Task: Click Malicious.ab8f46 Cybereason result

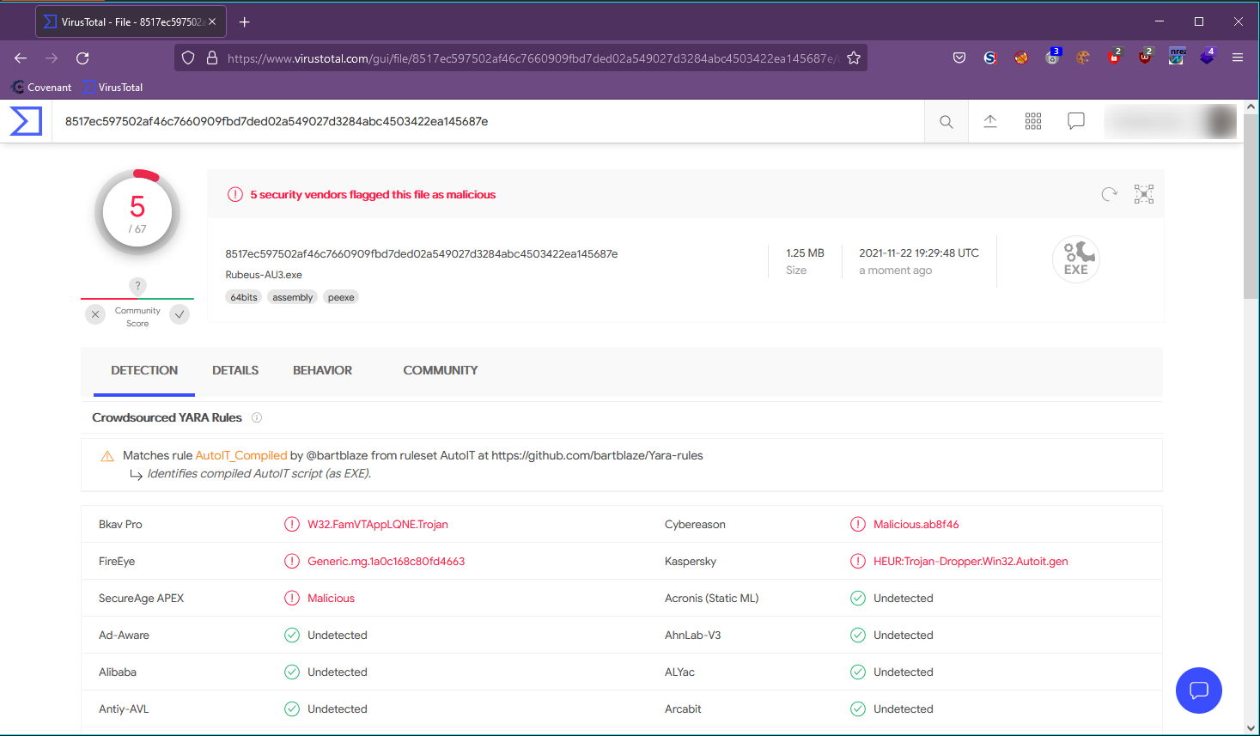Action: click(x=916, y=524)
